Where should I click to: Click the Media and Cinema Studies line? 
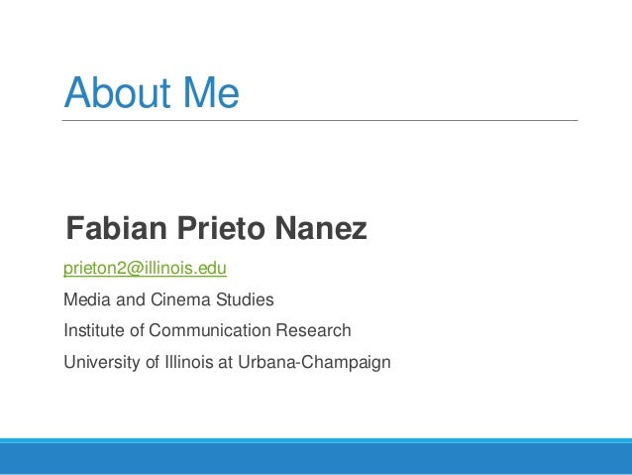168,299
